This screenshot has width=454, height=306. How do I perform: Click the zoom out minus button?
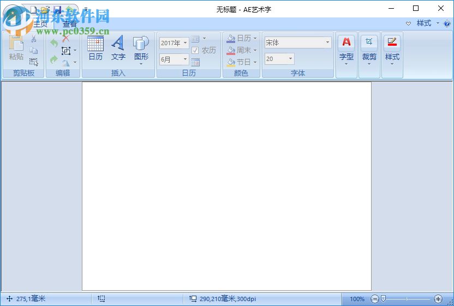(x=375, y=299)
